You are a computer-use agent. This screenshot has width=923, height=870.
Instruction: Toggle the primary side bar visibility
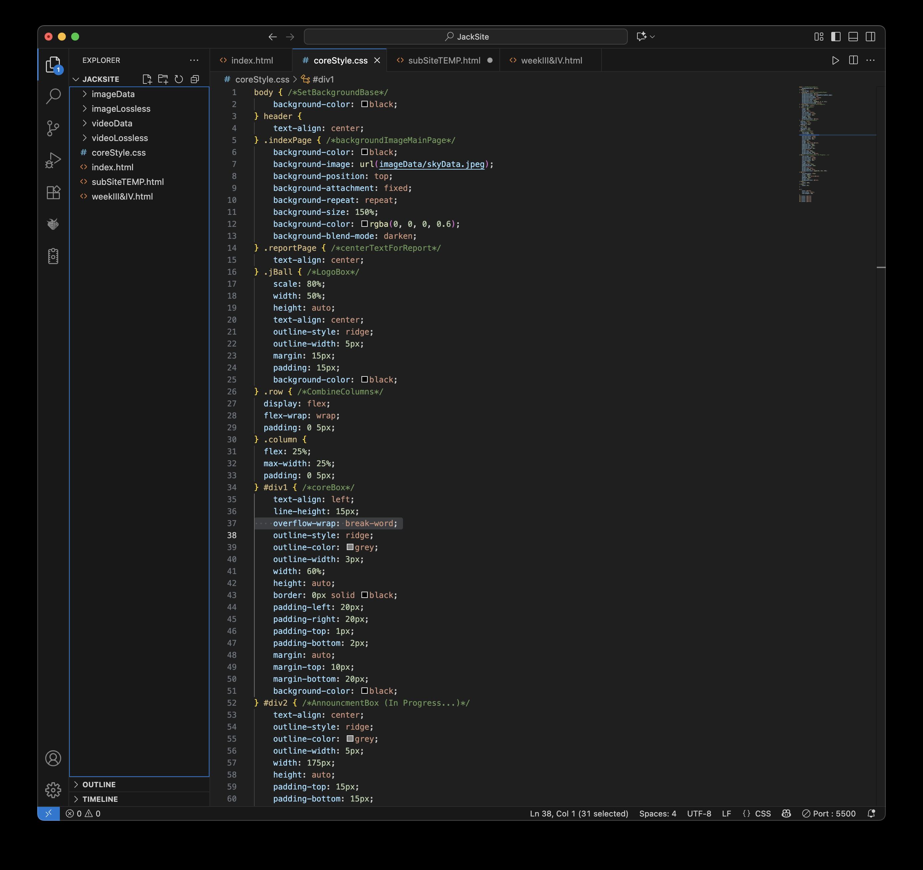point(836,37)
